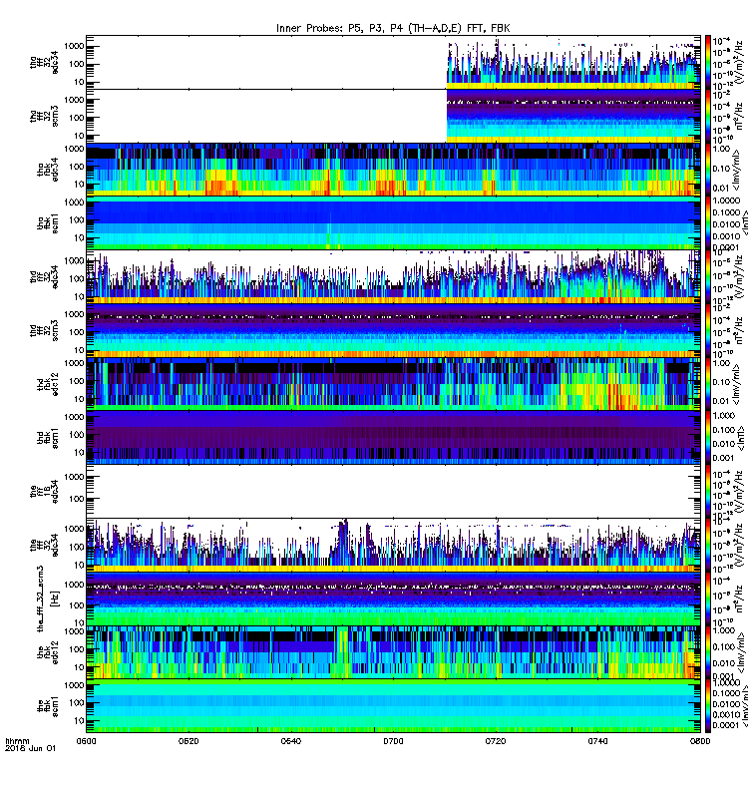Click the 0700 time axis label

[393, 741]
